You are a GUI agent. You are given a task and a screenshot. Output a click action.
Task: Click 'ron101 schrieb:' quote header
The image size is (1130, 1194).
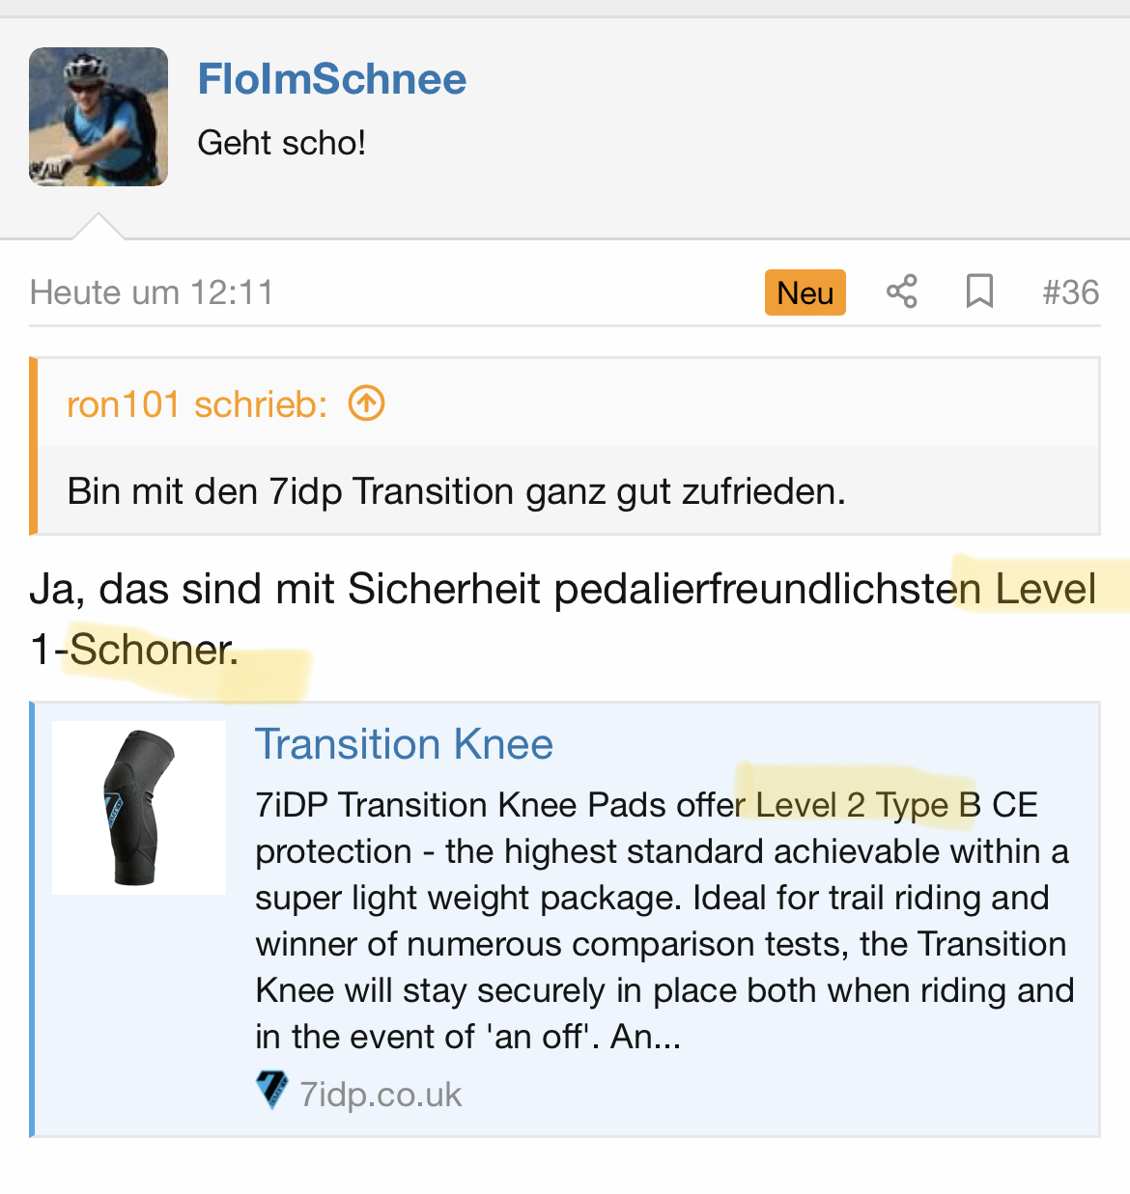[x=197, y=404]
